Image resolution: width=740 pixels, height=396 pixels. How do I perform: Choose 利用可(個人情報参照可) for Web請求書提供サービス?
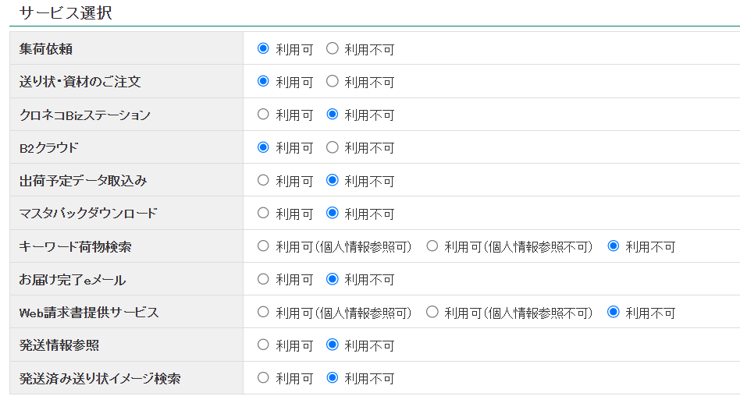click(x=263, y=312)
